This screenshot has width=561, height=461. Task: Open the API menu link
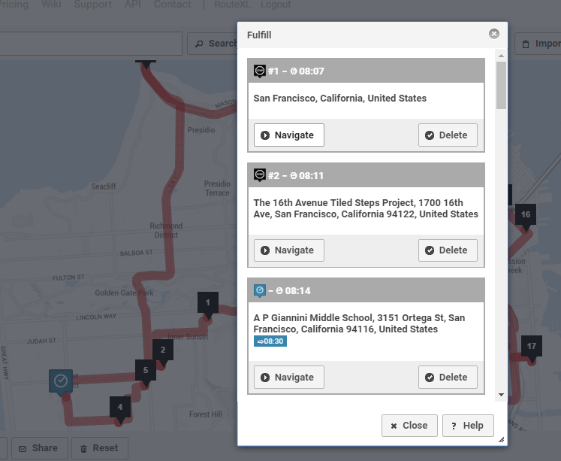[x=133, y=5]
